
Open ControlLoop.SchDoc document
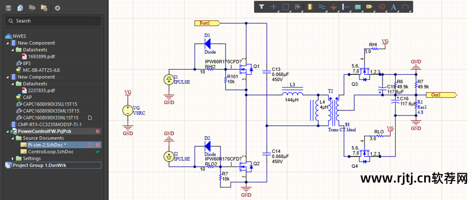(x=51, y=152)
